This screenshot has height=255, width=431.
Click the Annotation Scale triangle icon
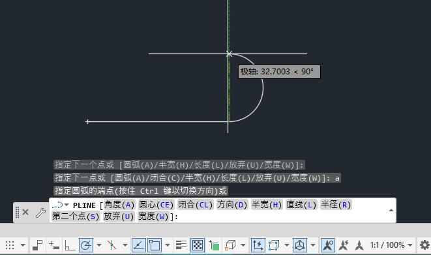(359, 245)
